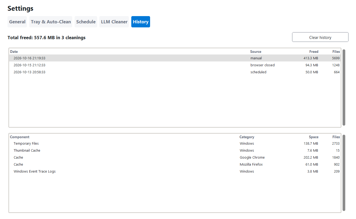Click Files header in component table

pos(336,137)
